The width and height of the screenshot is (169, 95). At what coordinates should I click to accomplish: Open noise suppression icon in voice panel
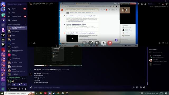[22, 78]
